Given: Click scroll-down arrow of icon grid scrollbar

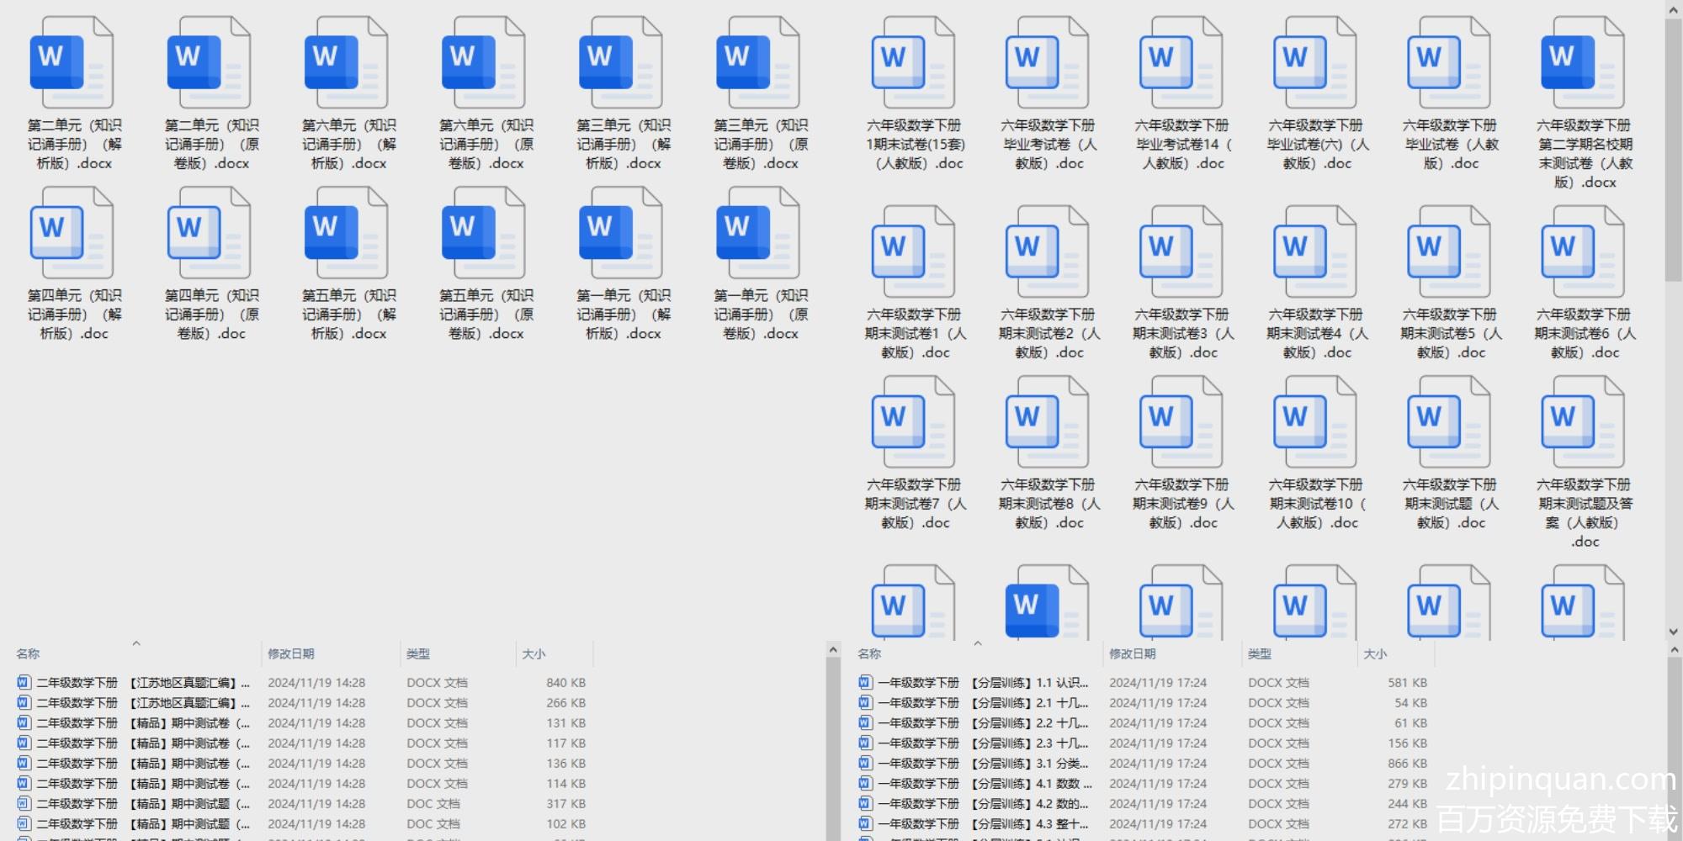Looking at the screenshot, I should tap(1673, 632).
